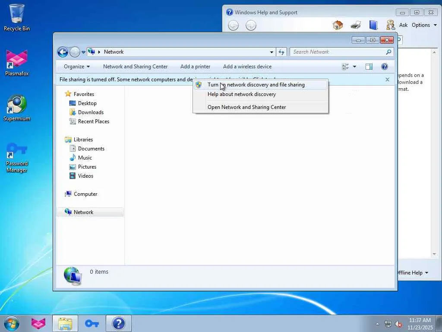Click Add a wireless device
Viewport: 442px width, 332px height.
tap(247, 67)
